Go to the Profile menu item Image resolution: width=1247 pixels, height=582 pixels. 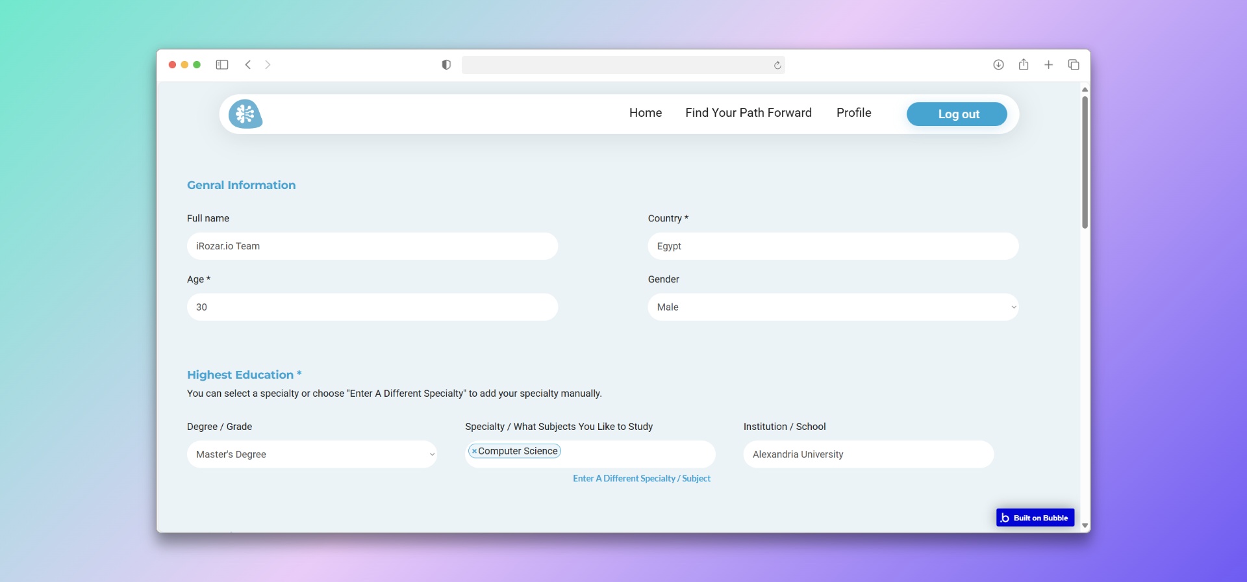pos(853,113)
